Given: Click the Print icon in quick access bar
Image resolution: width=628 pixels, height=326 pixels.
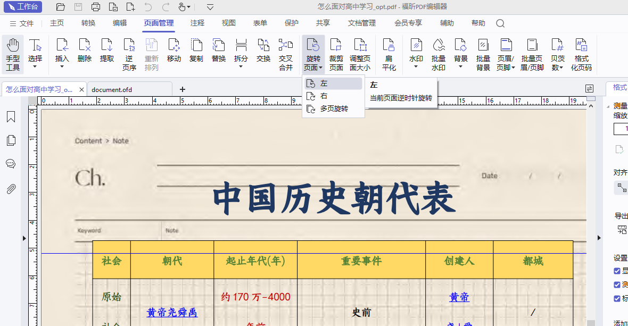Looking at the screenshot, I should click(x=96, y=7).
